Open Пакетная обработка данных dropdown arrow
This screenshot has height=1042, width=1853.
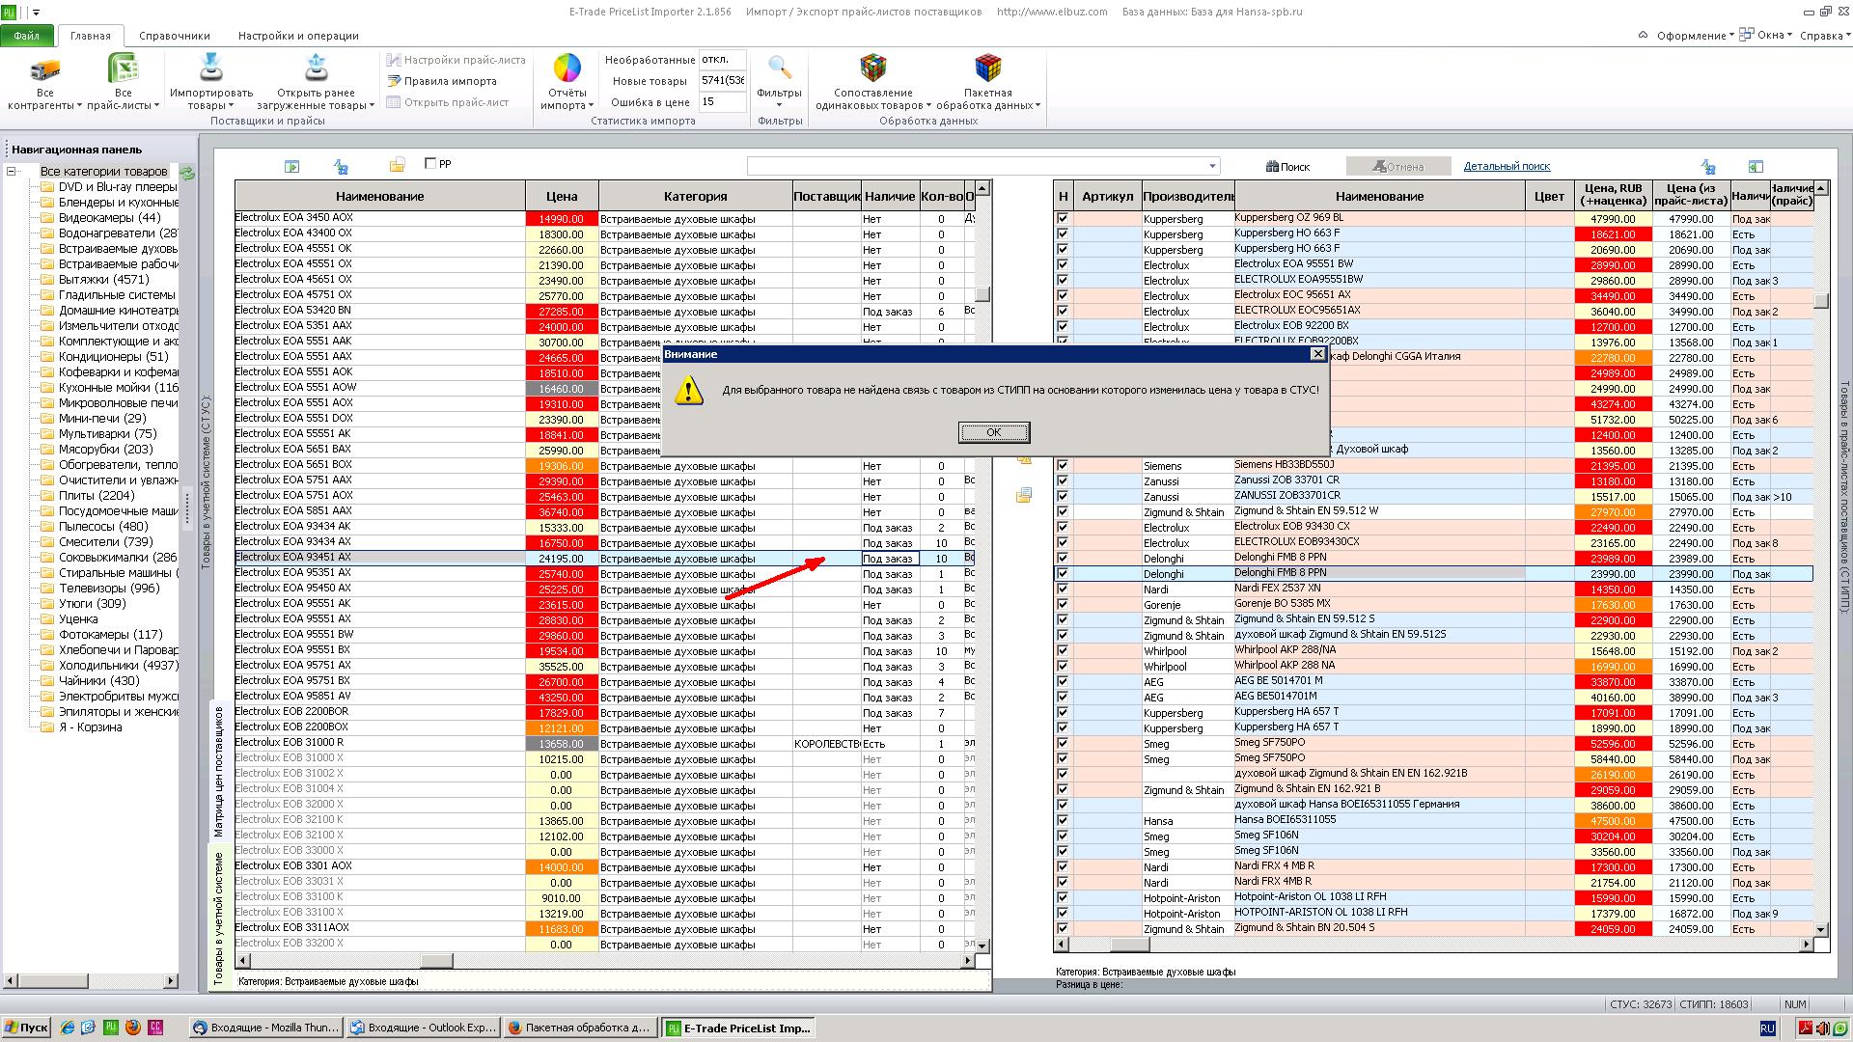point(1037,106)
